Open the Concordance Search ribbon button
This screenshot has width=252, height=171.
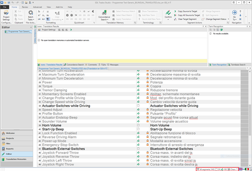click(x=104, y=15)
